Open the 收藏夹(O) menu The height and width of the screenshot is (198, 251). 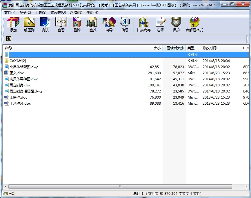(x=58, y=12)
